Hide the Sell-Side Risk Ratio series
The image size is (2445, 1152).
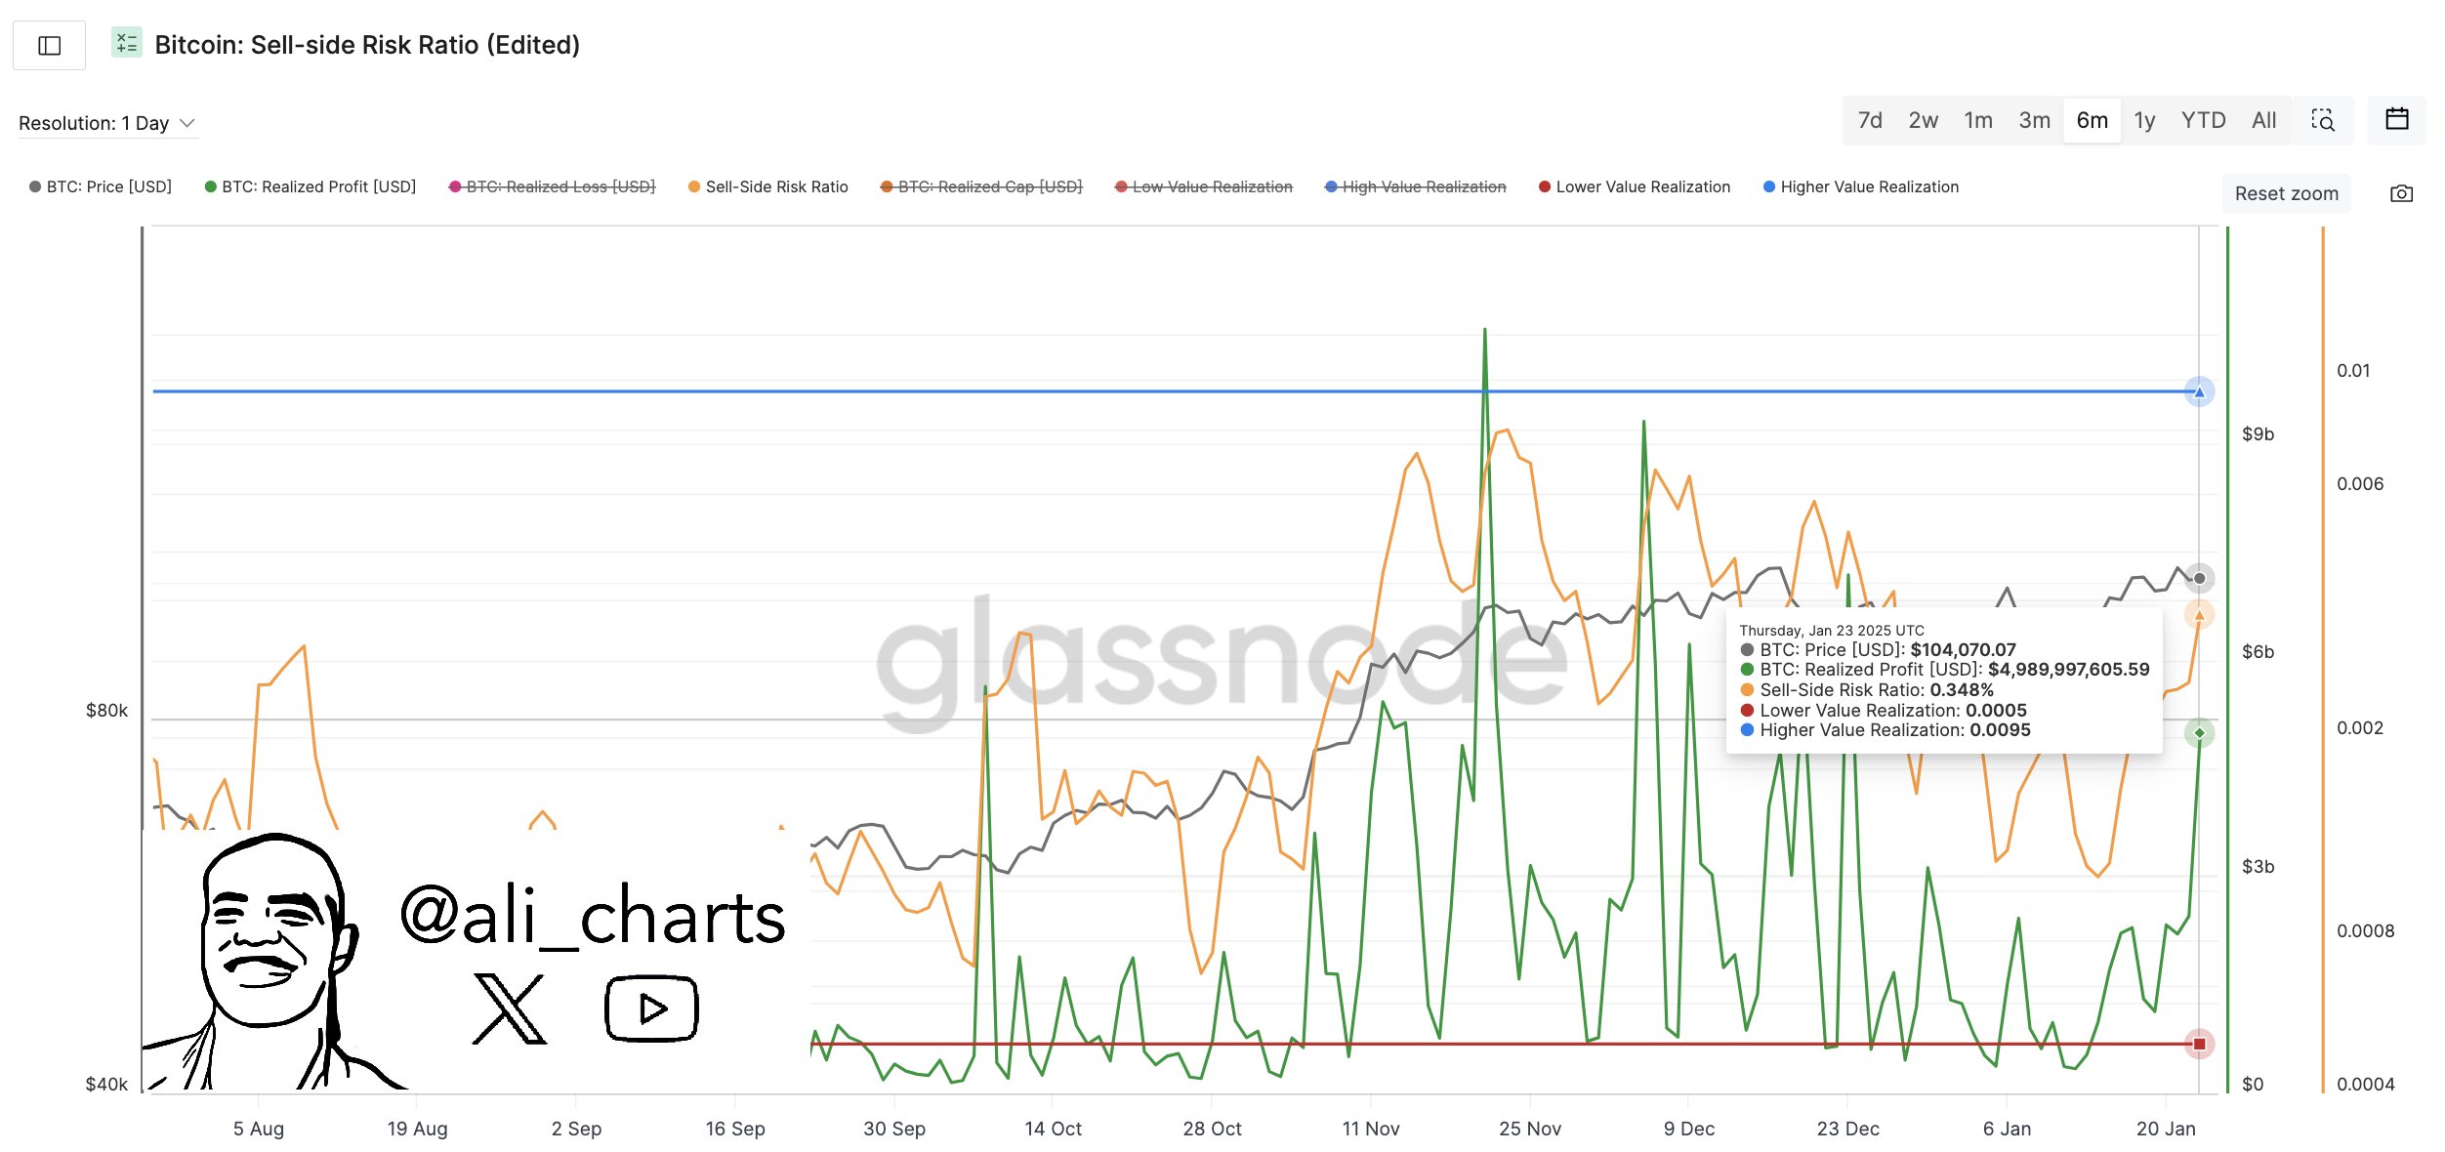[x=768, y=186]
